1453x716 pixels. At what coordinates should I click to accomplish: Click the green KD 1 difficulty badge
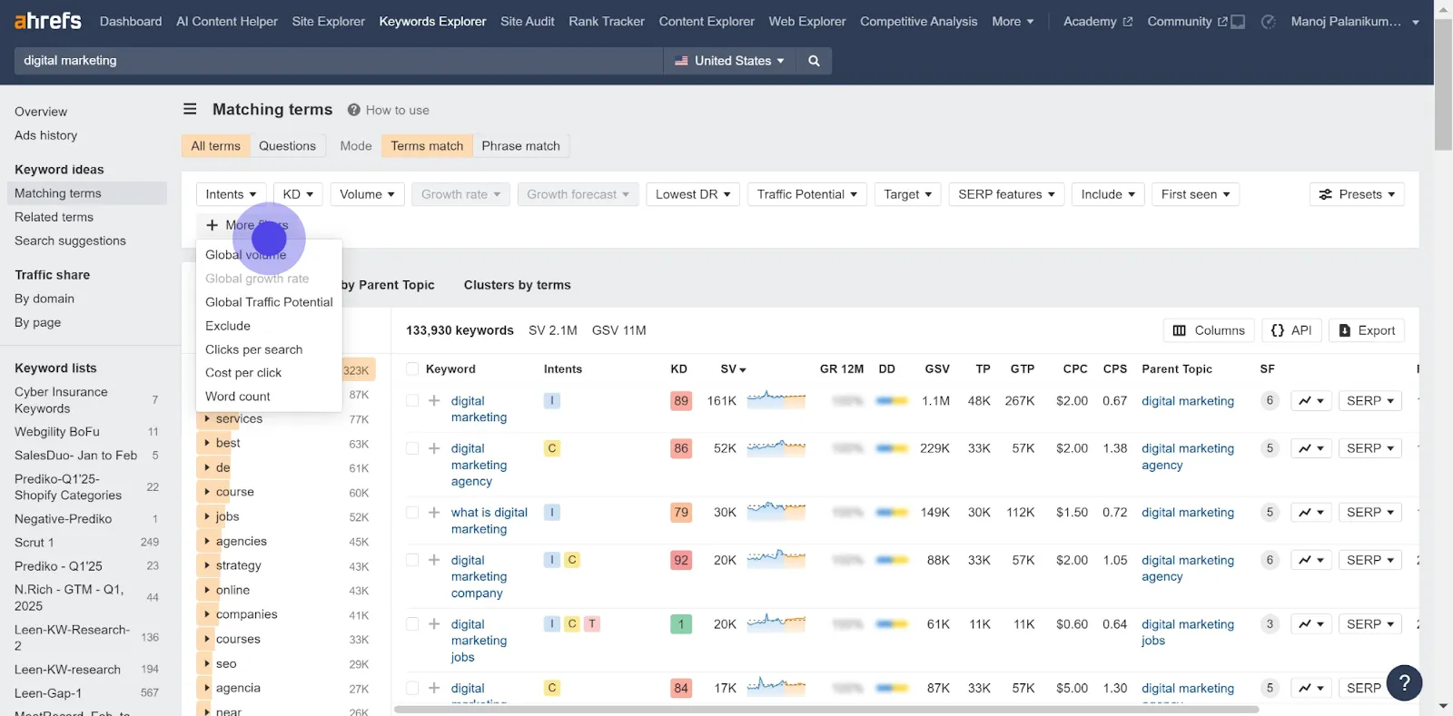pos(681,623)
